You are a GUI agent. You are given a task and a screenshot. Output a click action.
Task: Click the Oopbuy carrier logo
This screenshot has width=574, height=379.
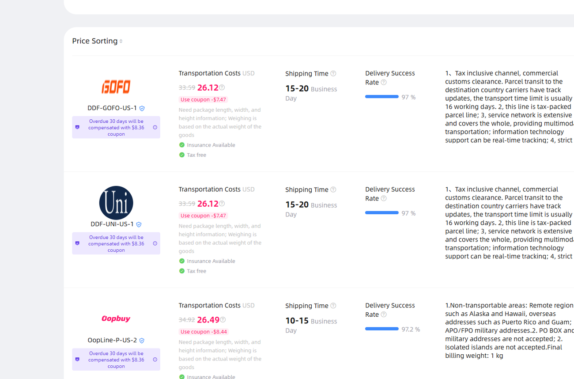pos(116,318)
